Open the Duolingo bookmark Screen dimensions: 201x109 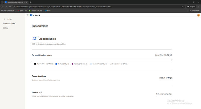pyautogui.click(x=36, y=11)
